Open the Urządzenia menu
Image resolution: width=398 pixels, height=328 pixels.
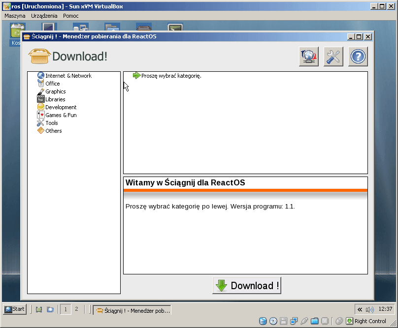tap(44, 16)
